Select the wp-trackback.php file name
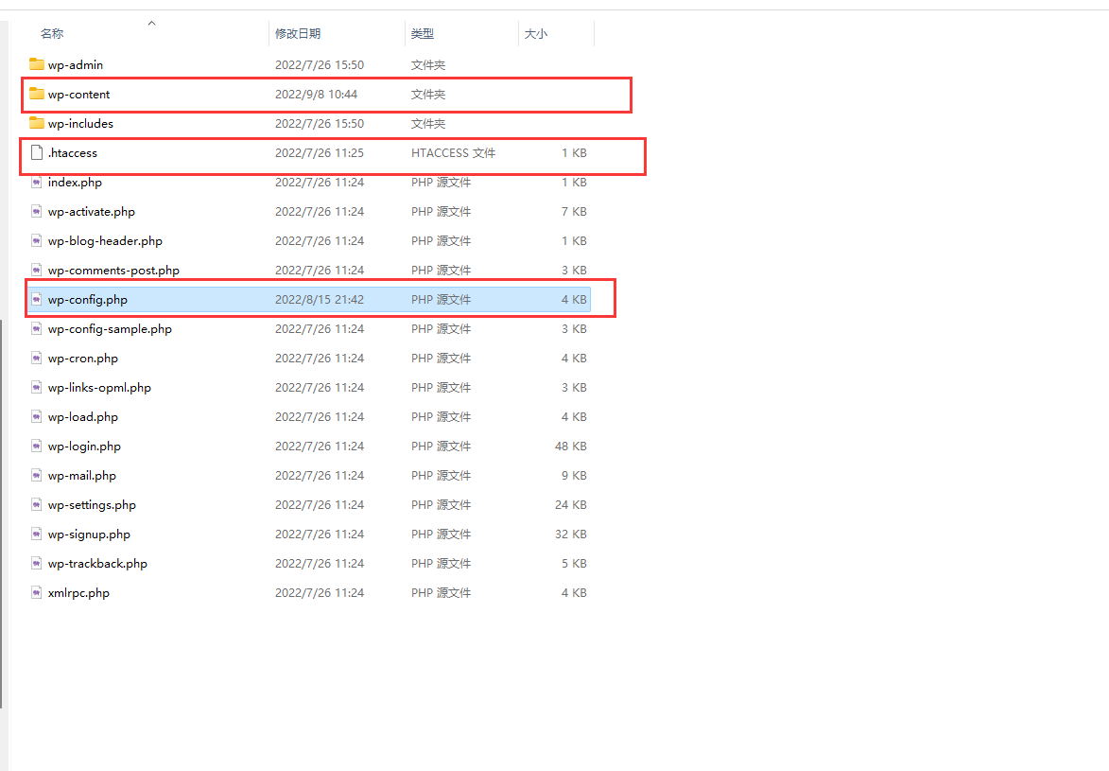The image size is (1109, 771). coord(97,564)
